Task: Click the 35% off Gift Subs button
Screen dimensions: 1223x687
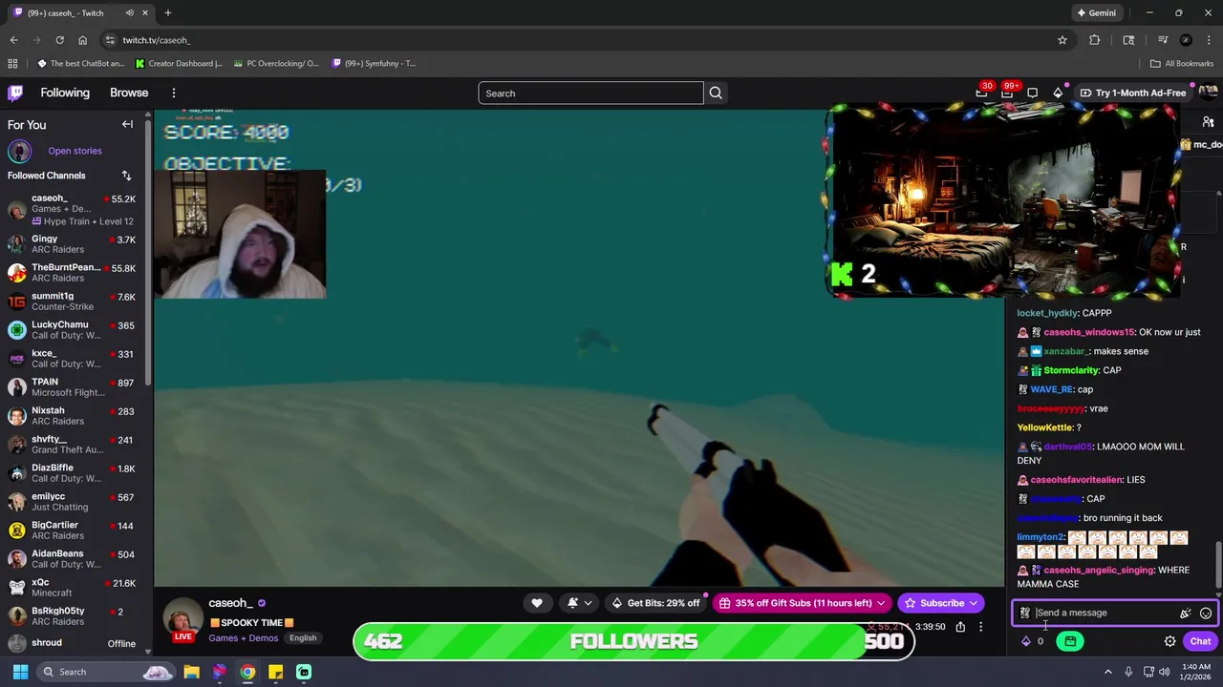Action: pos(803,603)
